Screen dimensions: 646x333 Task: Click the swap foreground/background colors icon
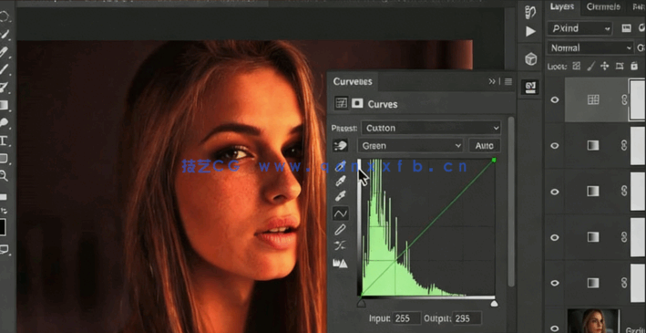click(4, 211)
